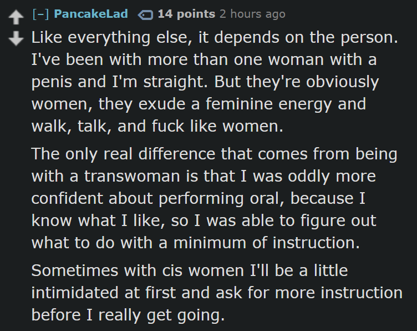Upvote PancakeLad's comment

coord(16,17)
